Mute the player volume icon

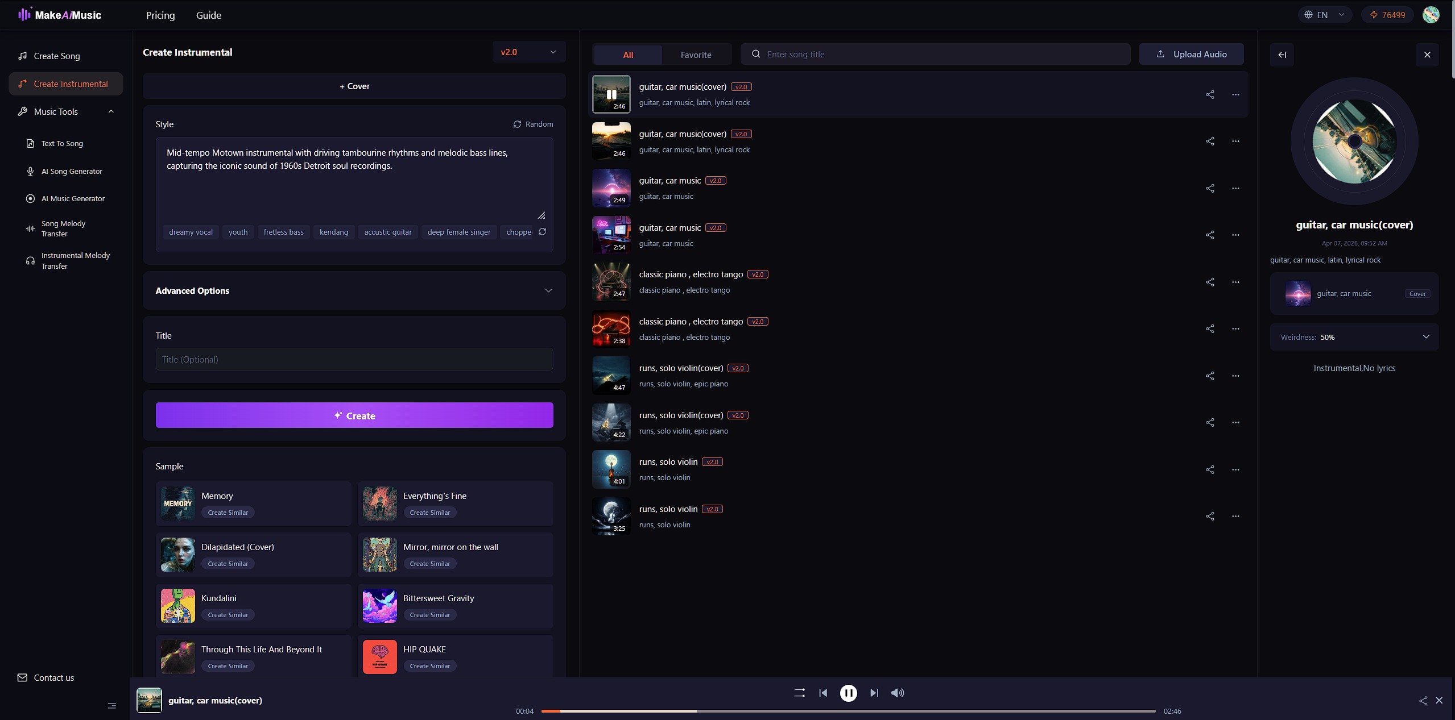(898, 693)
